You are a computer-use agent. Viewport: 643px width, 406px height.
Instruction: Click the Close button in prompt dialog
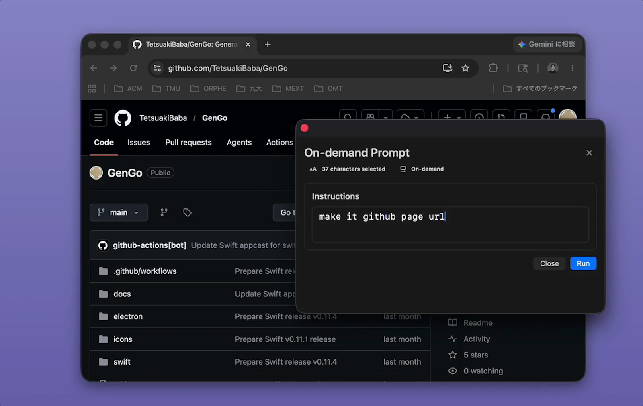[549, 263]
